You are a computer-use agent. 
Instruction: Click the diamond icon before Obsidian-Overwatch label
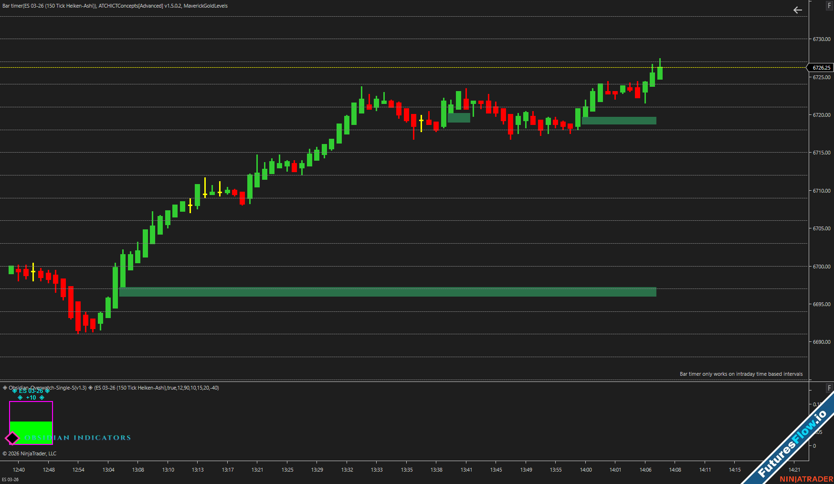click(5, 388)
